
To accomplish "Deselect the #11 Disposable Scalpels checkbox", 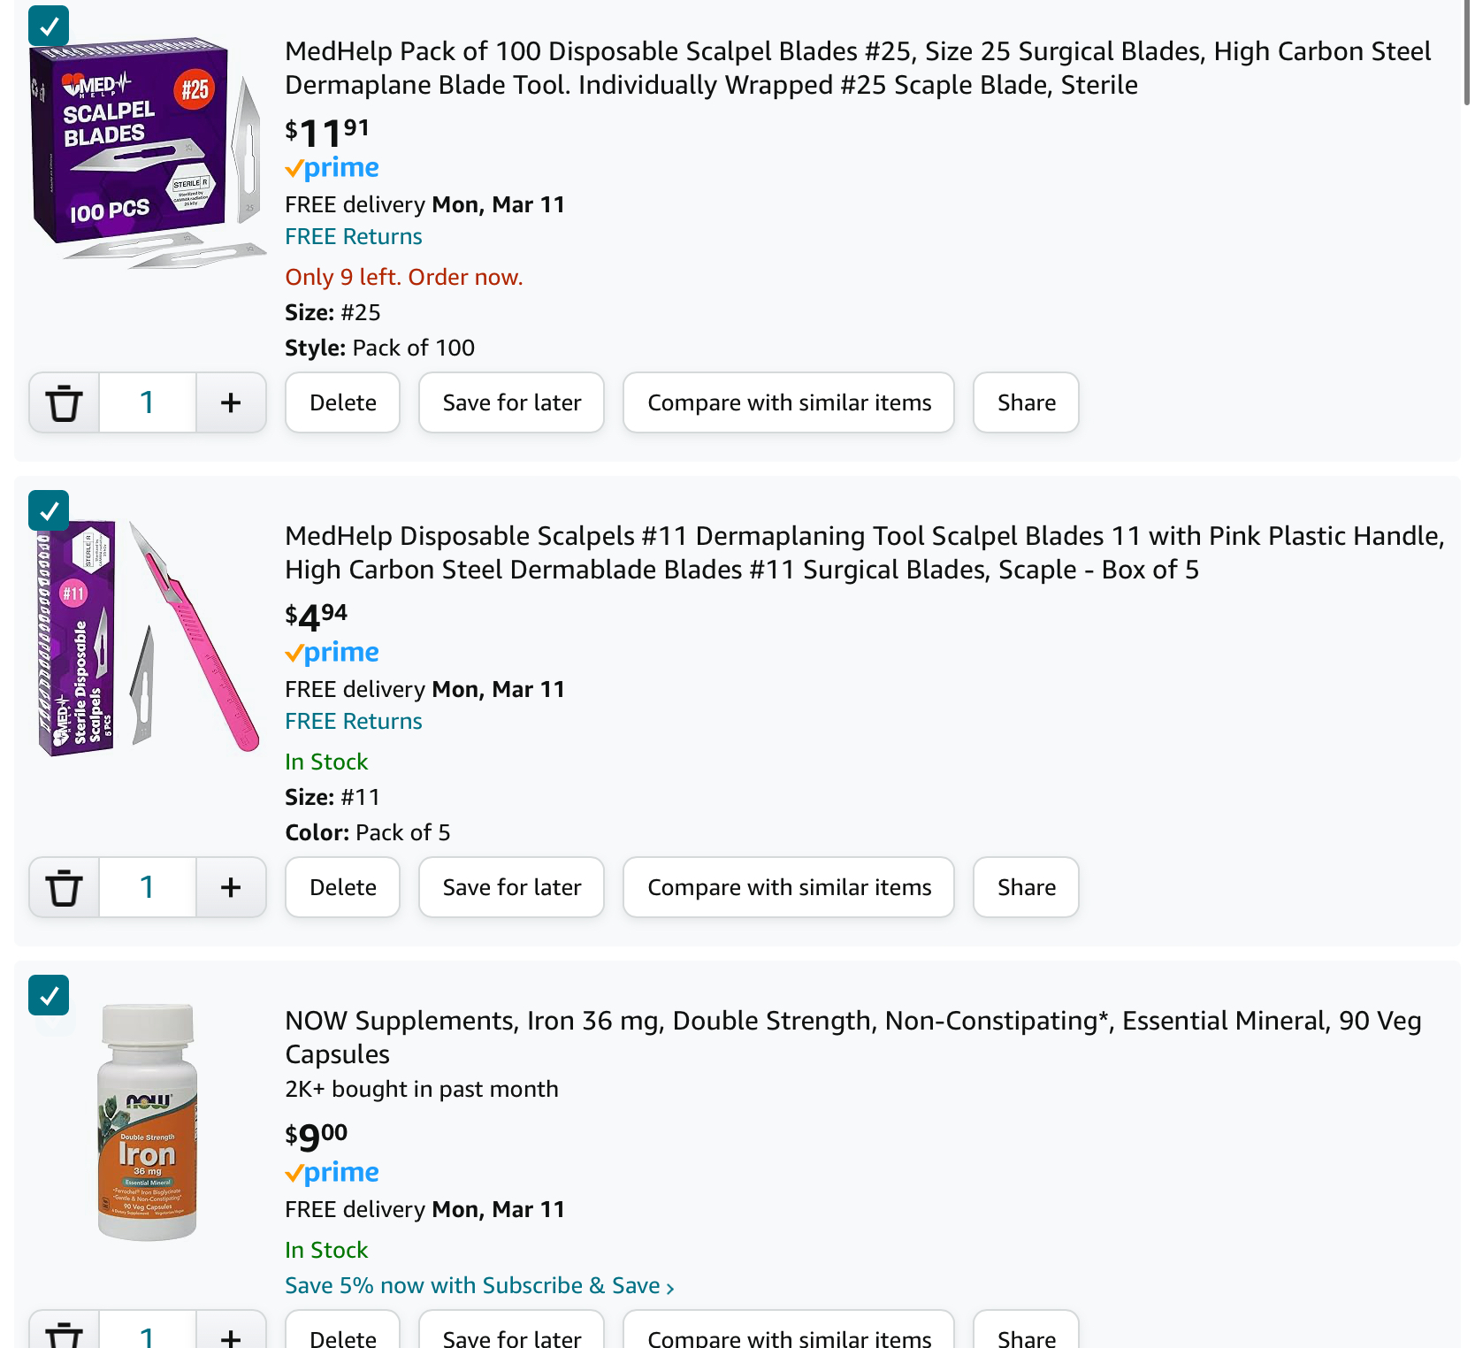I will click(49, 510).
